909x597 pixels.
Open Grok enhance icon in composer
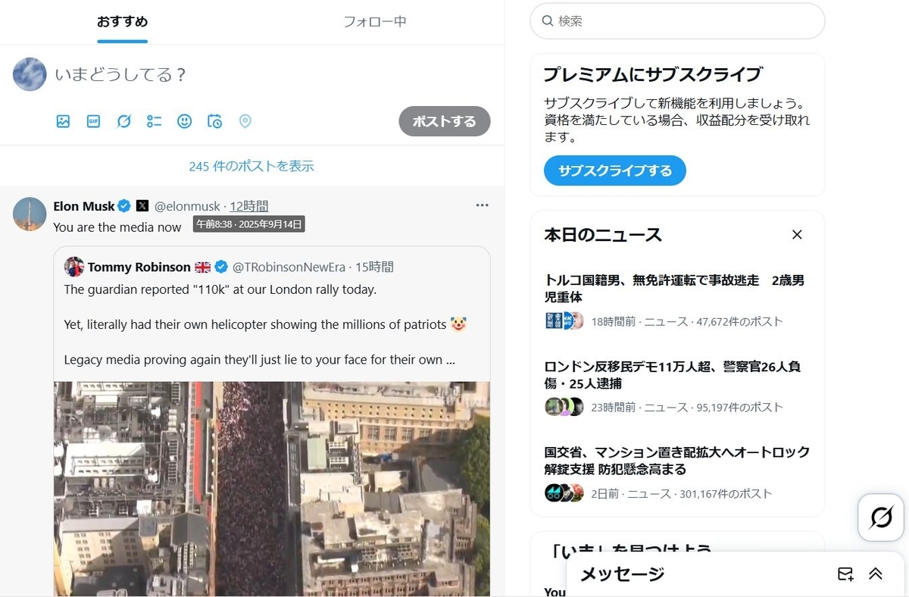123,121
